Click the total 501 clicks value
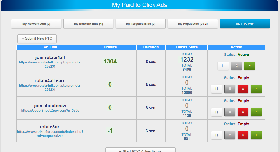 coord(187,139)
